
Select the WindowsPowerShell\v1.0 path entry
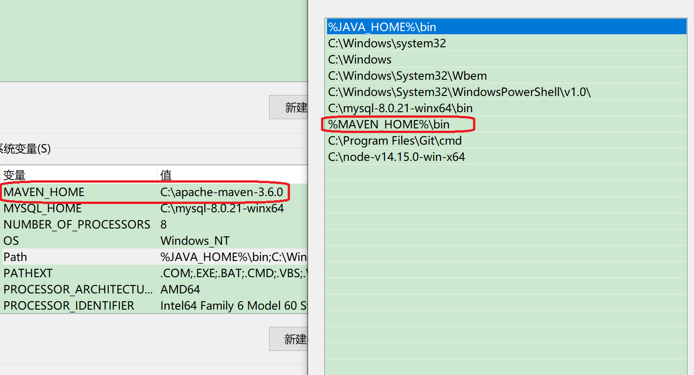pyautogui.click(x=459, y=92)
